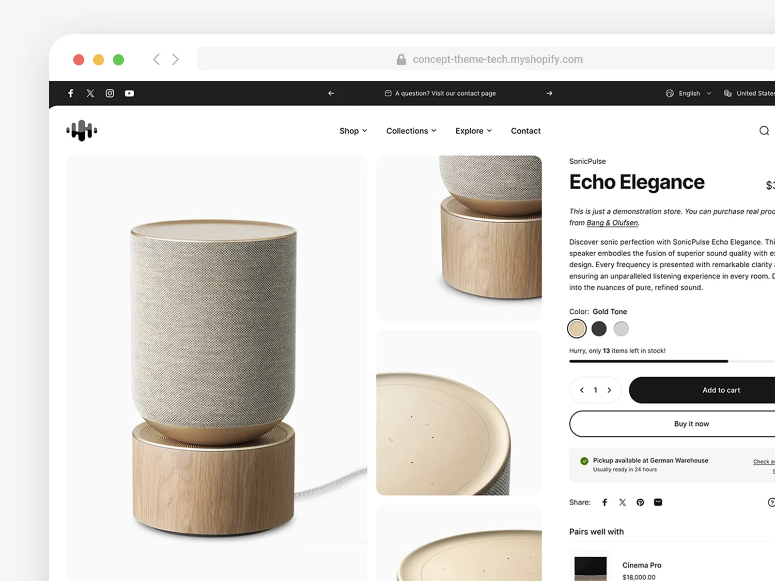The height and width of the screenshot is (581, 775).
Task: Open the gold top panel close-up thumbnail
Action: click(459, 413)
